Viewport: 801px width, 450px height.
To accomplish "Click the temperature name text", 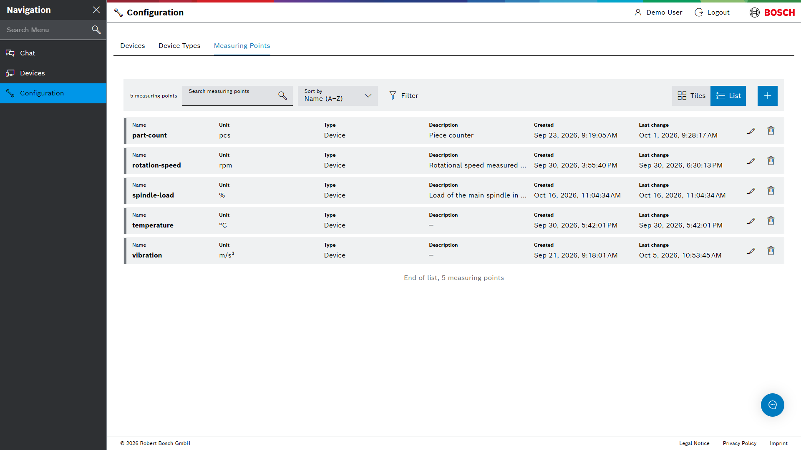I will pos(153,225).
